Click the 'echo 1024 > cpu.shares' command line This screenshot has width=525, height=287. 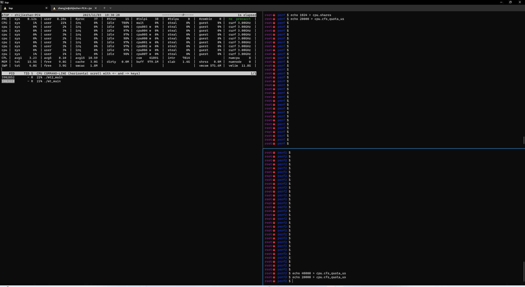point(311,15)
